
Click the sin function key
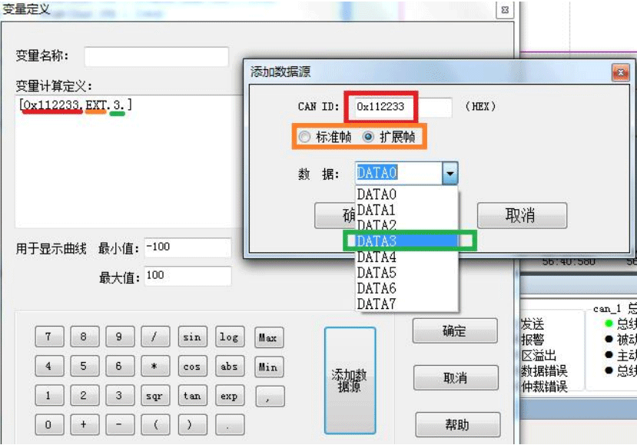(x=191, y=337)
